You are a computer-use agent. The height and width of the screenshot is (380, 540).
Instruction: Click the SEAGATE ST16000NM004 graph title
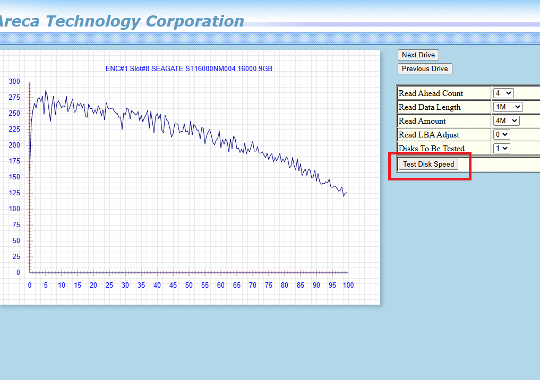click(189, 68)
